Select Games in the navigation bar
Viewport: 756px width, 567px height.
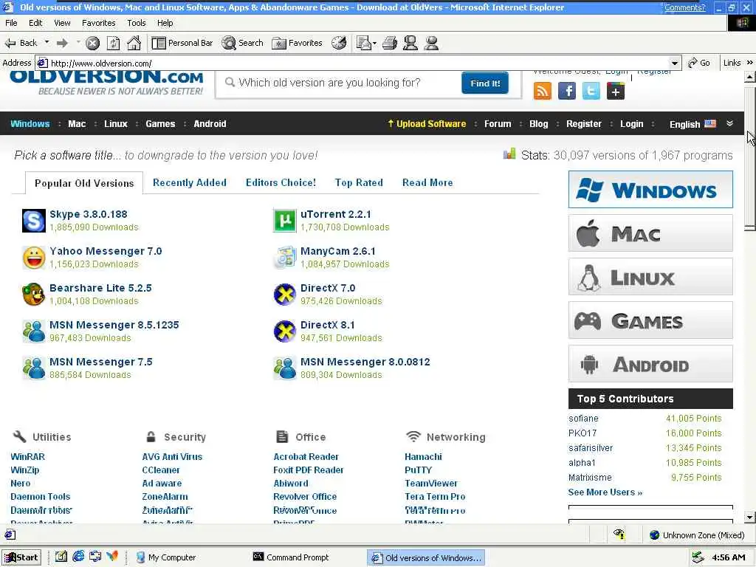[x=160, y=124]
